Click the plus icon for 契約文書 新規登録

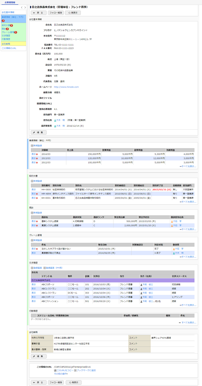tap(32, 181)
